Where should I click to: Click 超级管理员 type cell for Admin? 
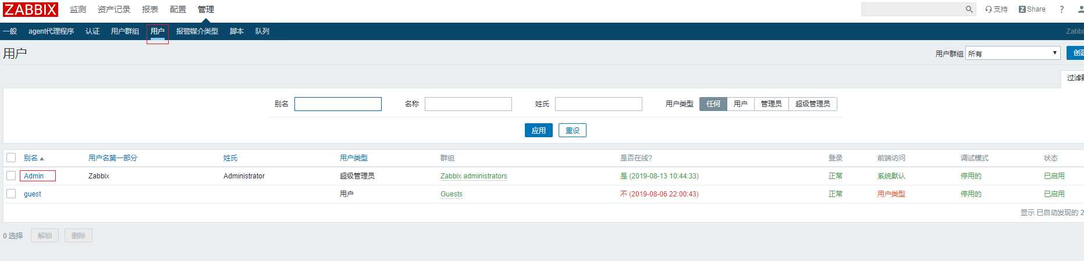click(357, 176)
